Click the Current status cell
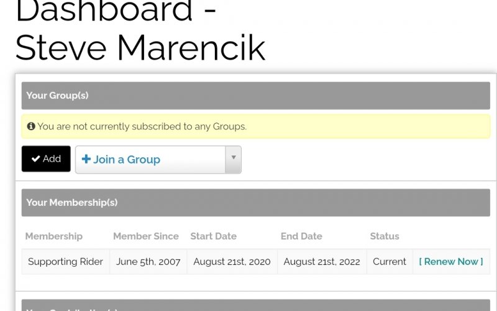497x311 pixels. (390, 262)
